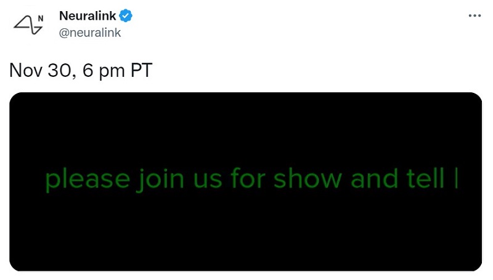493x280 pixels.
Task: Click the text cursor after 'tell'
Action: pyautogui.click(x=456, y=178)
